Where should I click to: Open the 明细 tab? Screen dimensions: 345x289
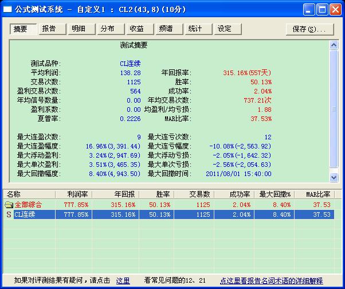80,29
